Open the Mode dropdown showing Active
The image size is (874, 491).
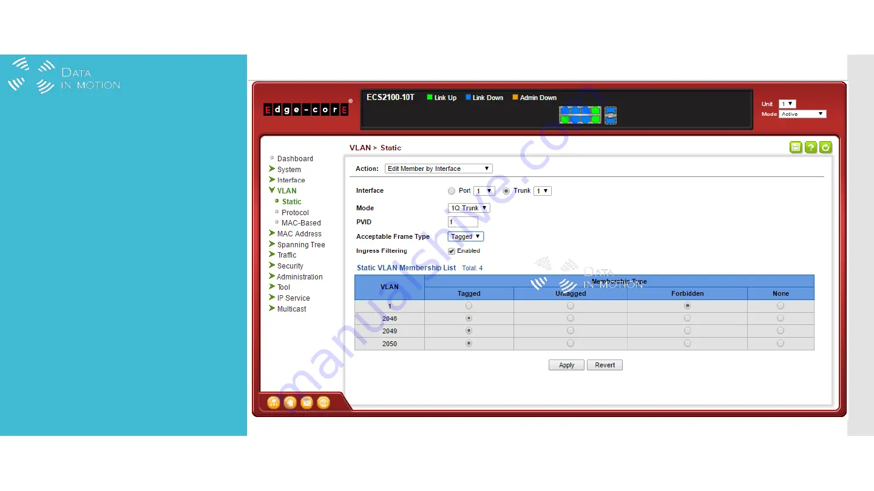803,114
